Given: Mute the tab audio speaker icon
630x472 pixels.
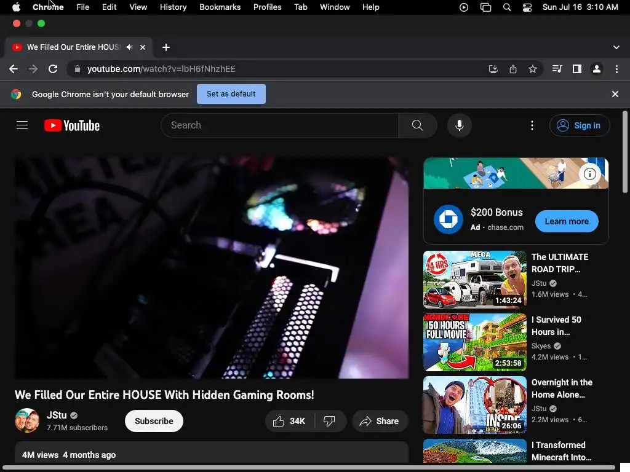Looking at the screenshot, I should pyautogui.click(x=129, y=47).
